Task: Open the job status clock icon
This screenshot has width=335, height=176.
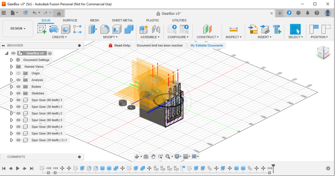Action: (x=298, y=13)
